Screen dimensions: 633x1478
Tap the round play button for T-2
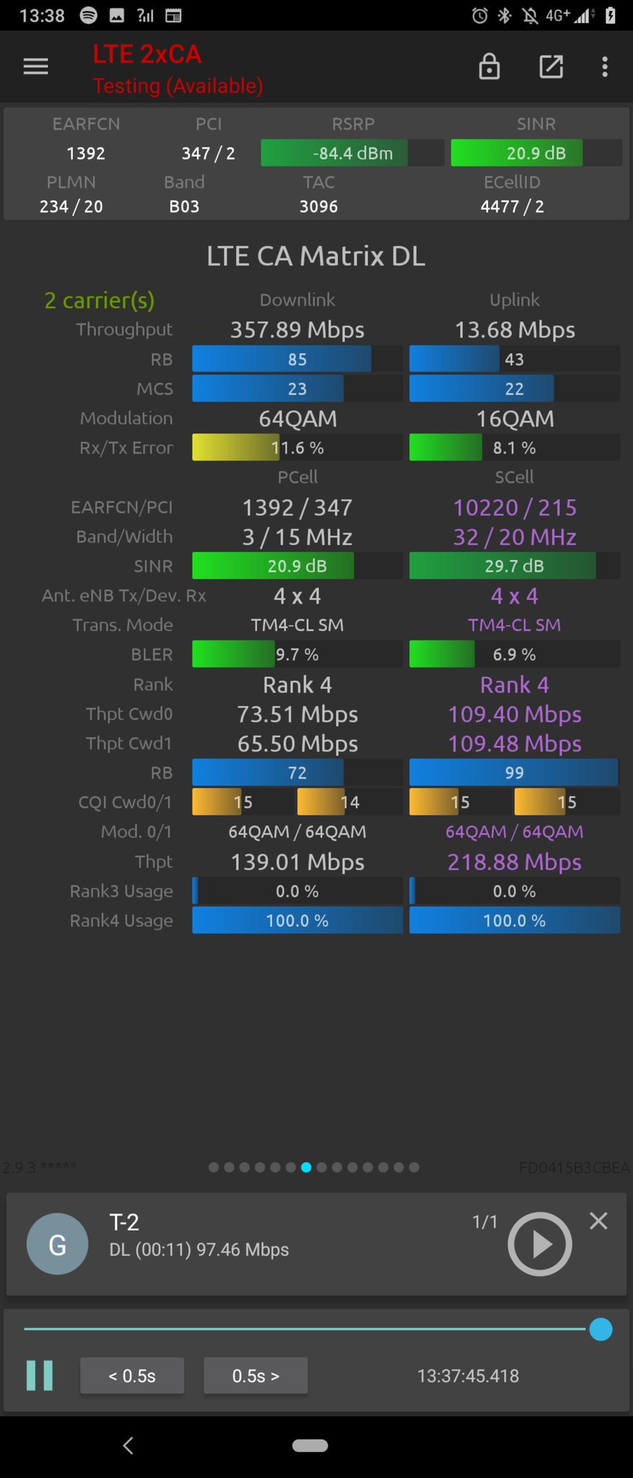(x=540, y=1243)
